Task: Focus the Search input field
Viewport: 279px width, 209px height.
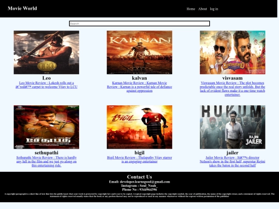Action: 139,23
